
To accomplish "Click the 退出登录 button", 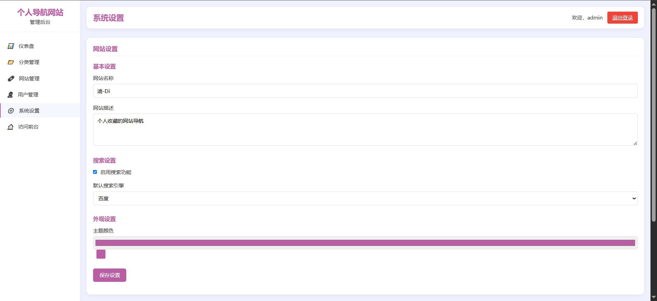I will 622,18.
